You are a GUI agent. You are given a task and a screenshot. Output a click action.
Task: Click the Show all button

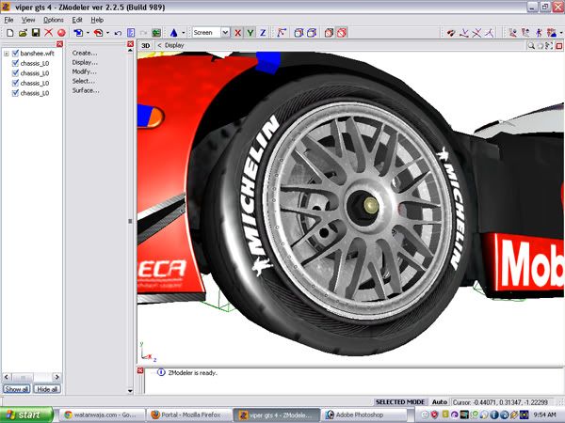point(17,388)
